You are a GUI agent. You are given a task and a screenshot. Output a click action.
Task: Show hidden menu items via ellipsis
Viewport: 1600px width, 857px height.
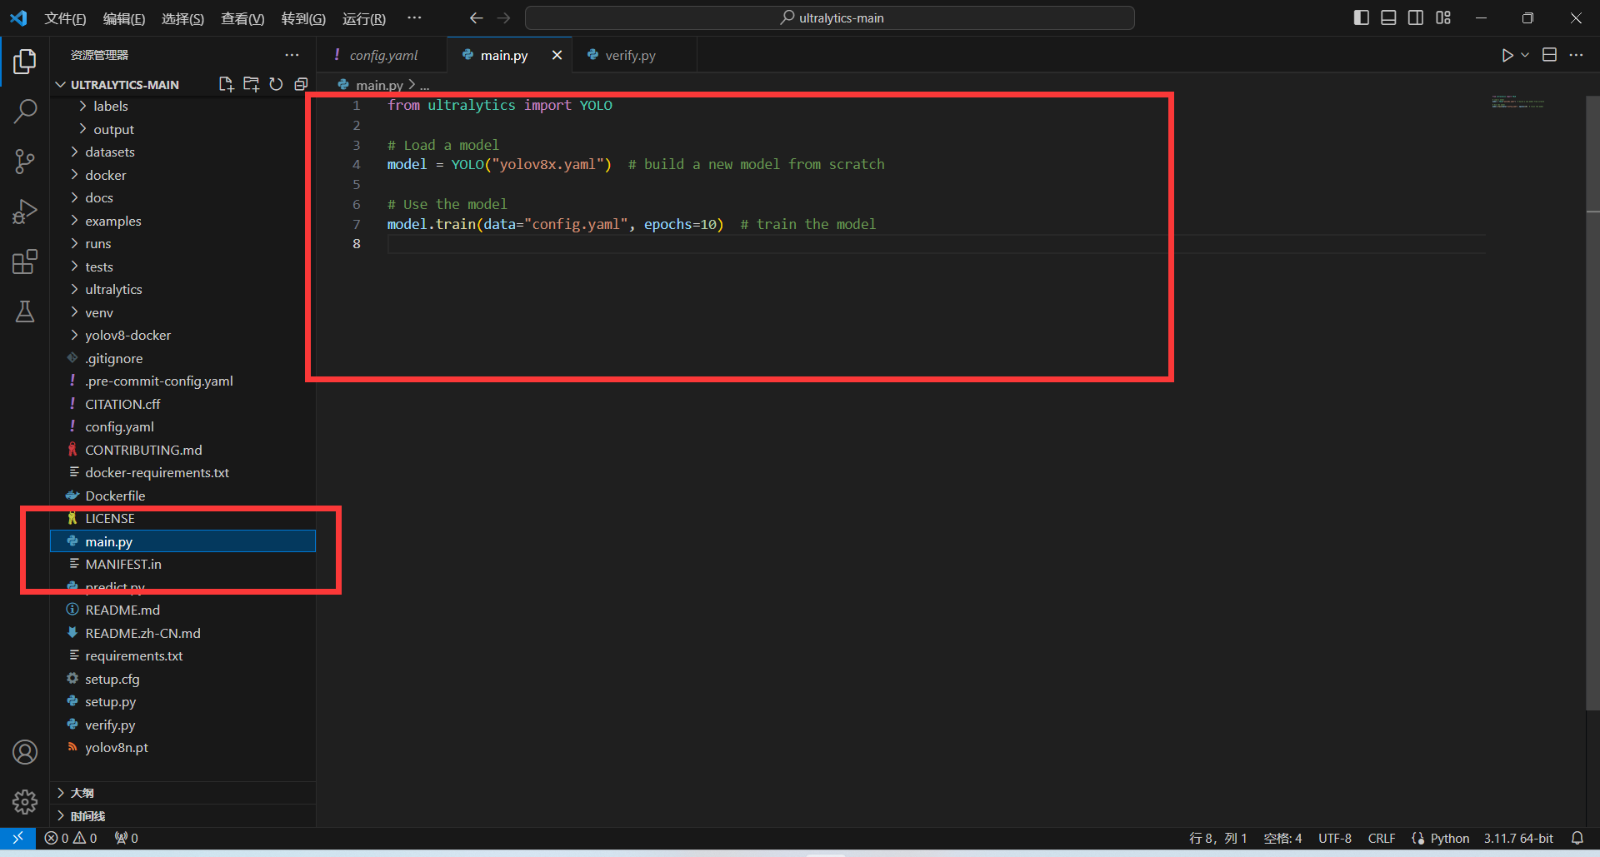[x=414, y=17]
